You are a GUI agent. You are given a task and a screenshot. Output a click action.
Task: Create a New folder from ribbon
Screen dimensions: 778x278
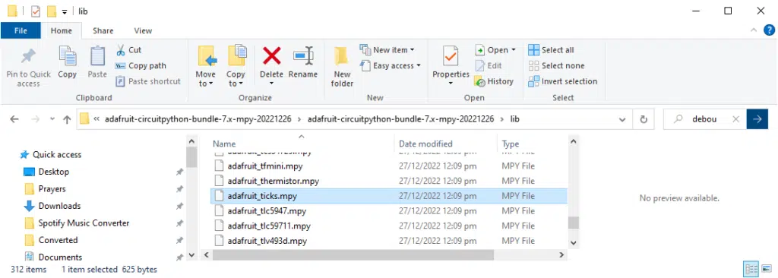pos(342,67)
